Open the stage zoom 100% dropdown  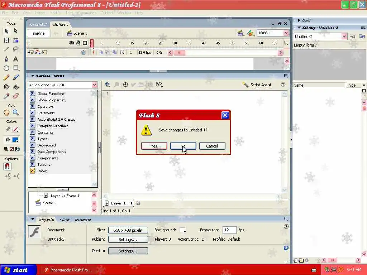[x=286, y=33]
